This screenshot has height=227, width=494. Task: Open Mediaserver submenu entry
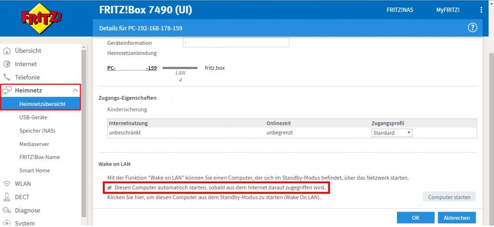[x=34, y=144]
